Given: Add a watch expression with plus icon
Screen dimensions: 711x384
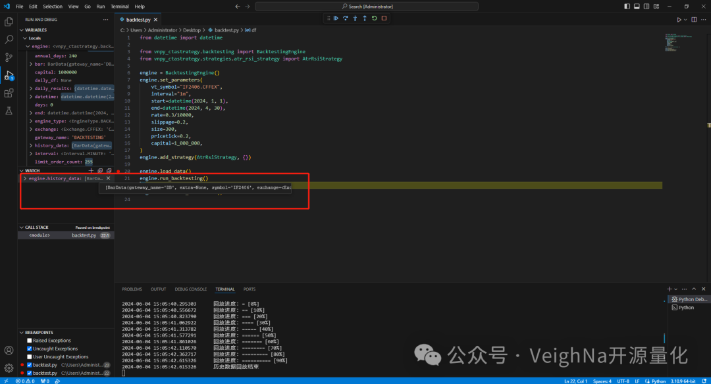Looking at the screenshot, I should pos(91,170).
